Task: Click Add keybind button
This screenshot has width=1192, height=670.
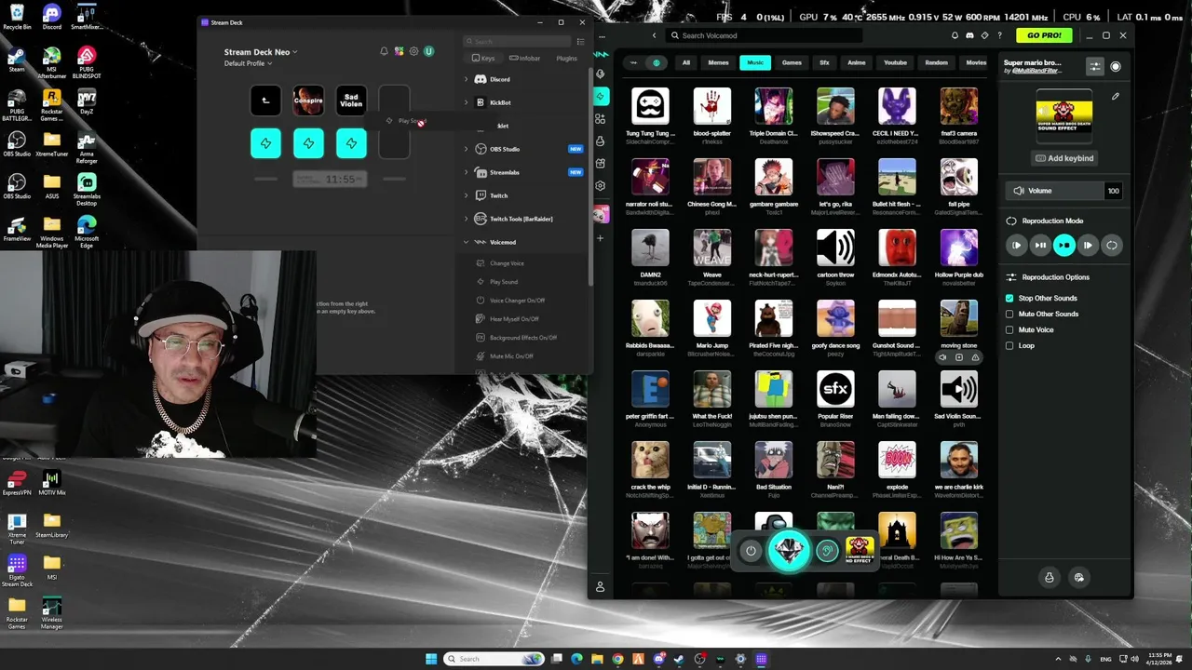Action: [1064, 158]
